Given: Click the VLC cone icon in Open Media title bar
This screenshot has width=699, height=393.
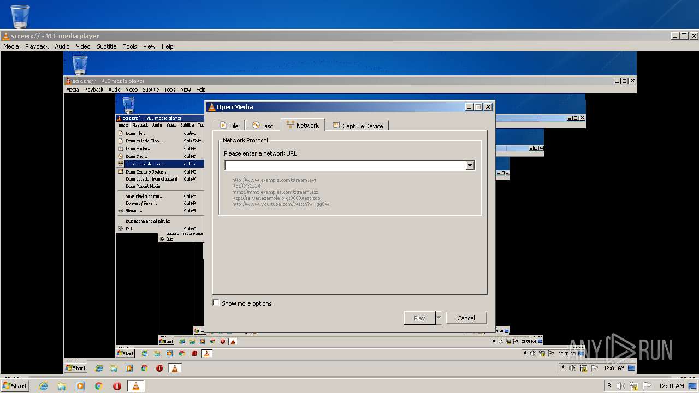Looking at the screenshot, I should [x=211, y=107].
